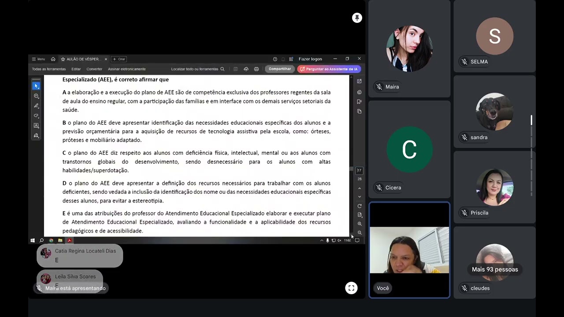Open Todas as ferramentas
The image size is (564, 317).
pyautogui.click(x=49, y=69)
